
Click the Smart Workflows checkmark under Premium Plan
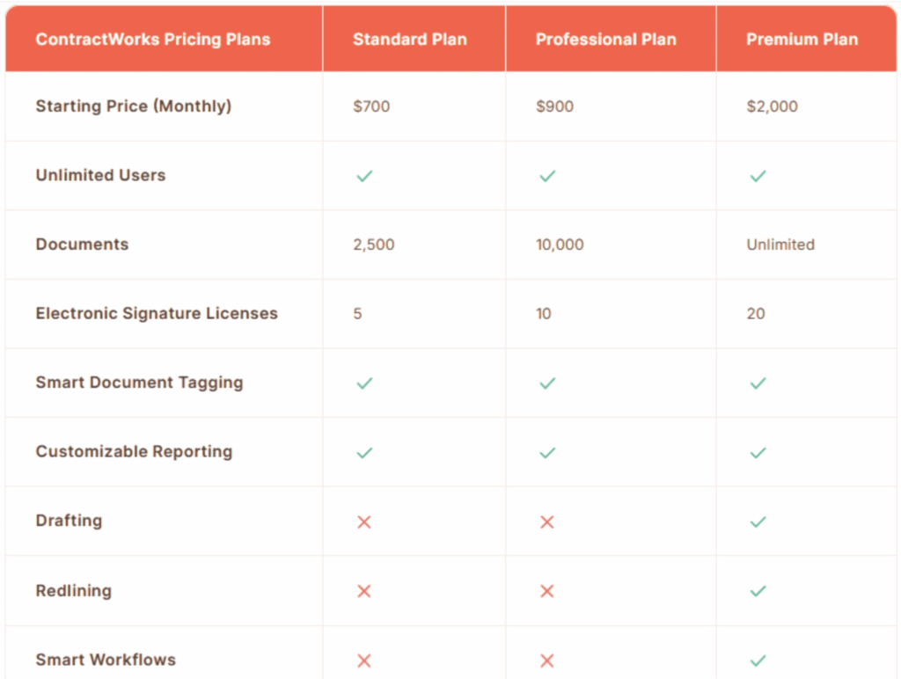[x=758, y=661]
